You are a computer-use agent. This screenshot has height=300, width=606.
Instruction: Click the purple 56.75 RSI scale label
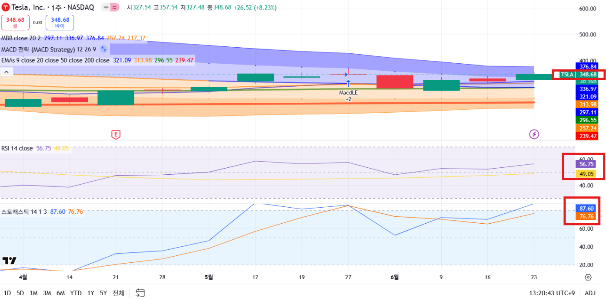click(x=586, y=164)
